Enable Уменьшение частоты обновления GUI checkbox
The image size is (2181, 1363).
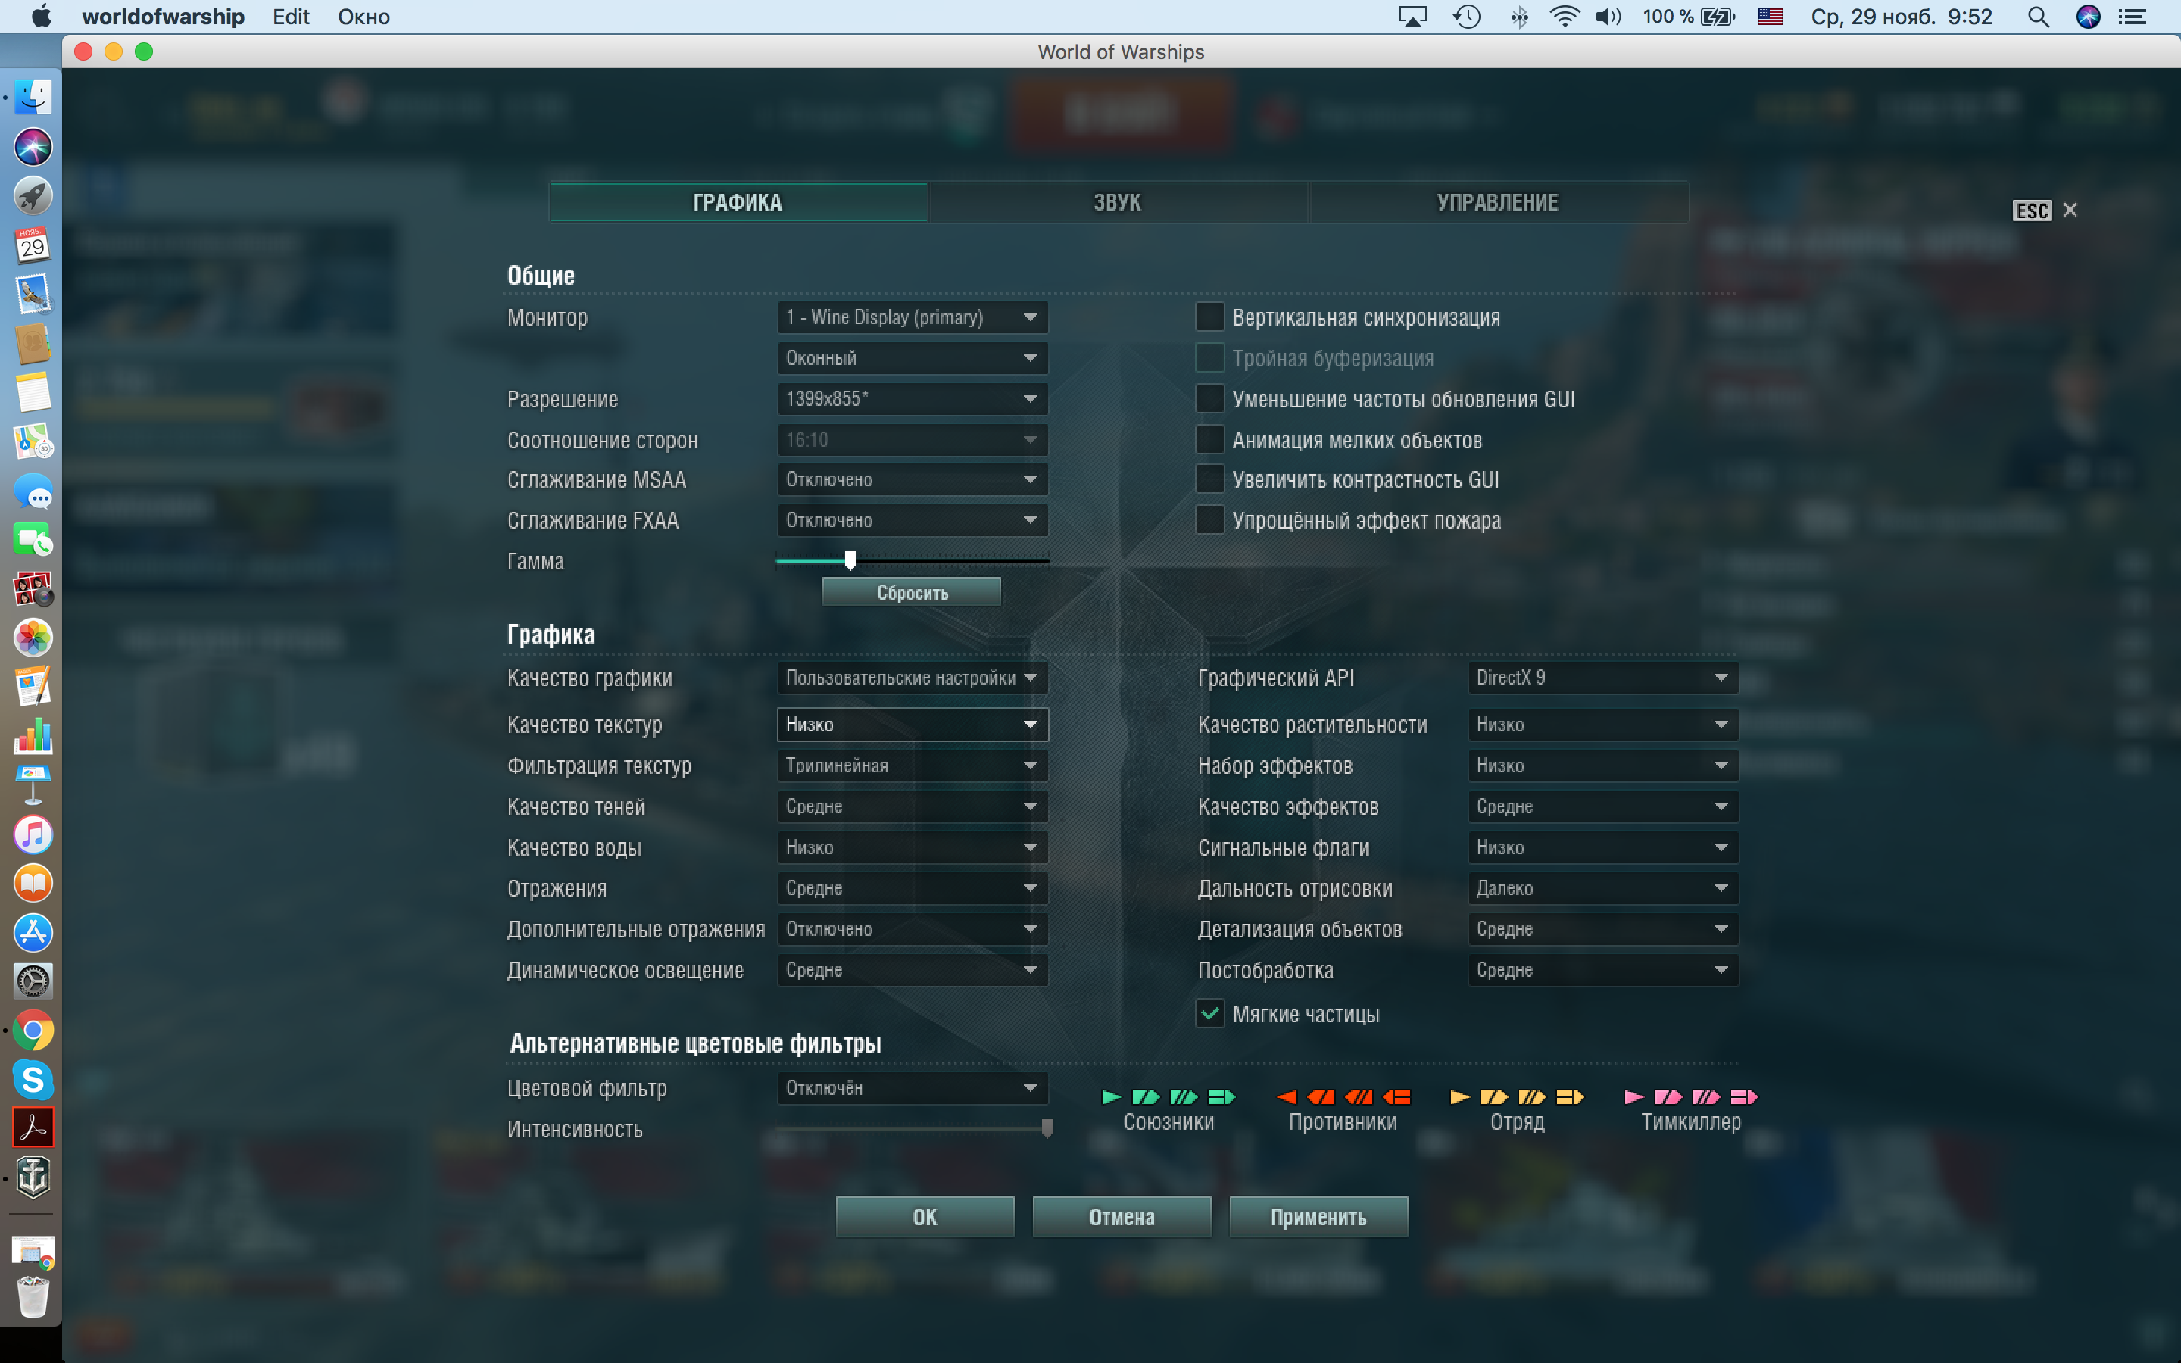(x=1209, y=398)
